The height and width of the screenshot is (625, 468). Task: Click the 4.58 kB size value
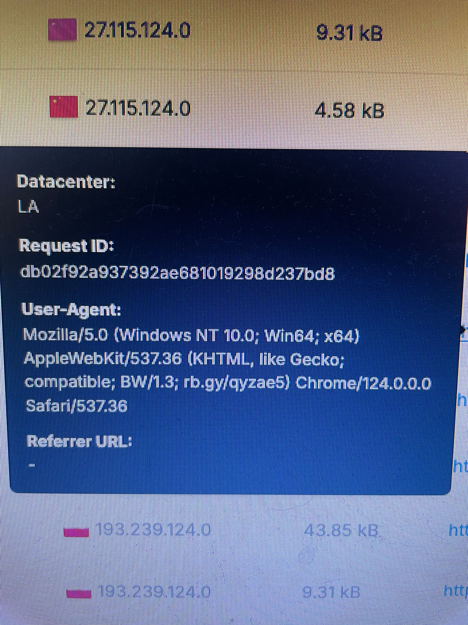click(349, 110)
